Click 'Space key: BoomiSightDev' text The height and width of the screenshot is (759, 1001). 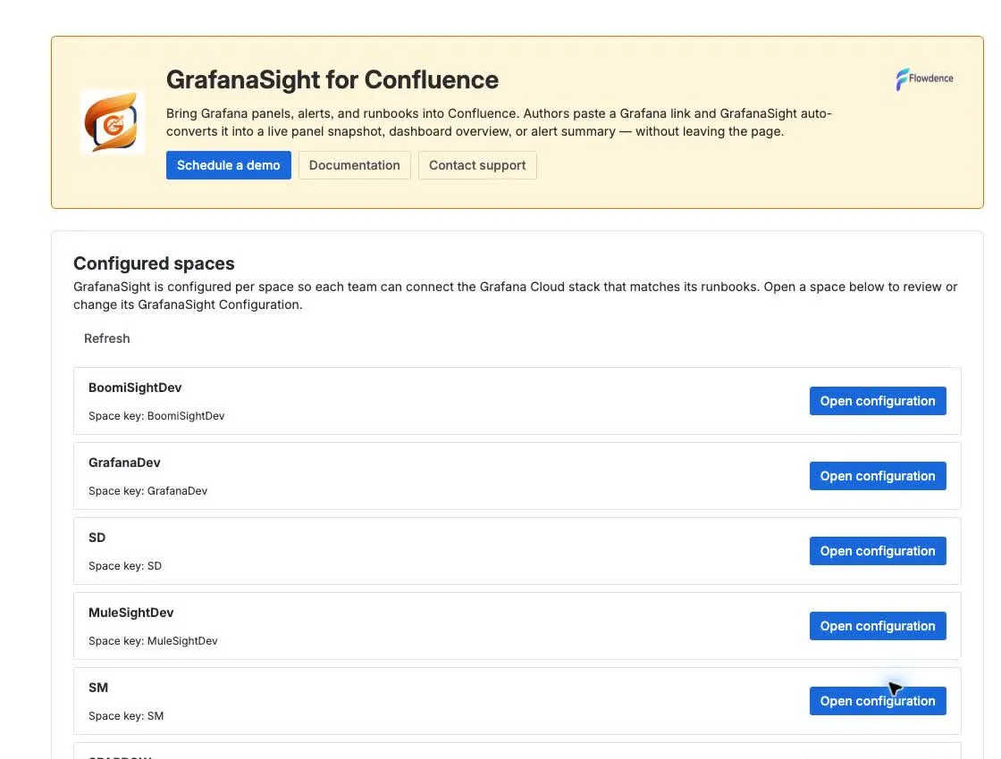[x=156, y=416]
